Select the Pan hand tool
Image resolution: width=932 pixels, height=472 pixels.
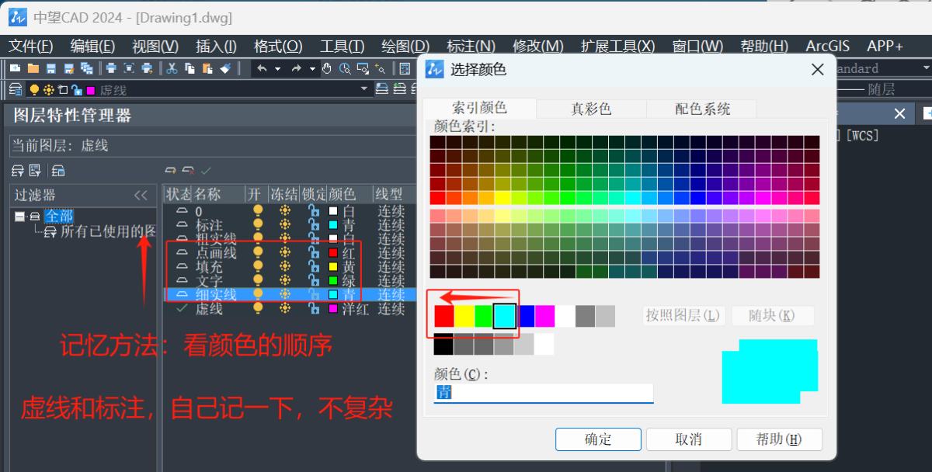pos(327,68)
